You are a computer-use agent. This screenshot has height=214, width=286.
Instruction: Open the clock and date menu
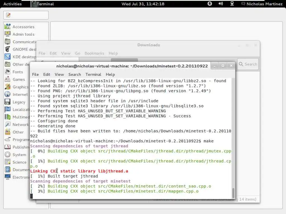coord(143,4)
